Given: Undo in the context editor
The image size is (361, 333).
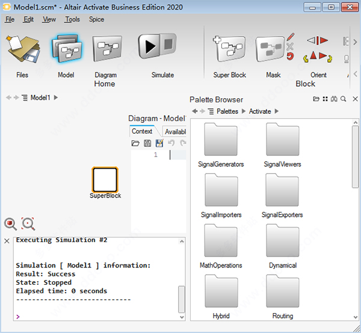Looking at the screenshot, I should coord(171,143).
